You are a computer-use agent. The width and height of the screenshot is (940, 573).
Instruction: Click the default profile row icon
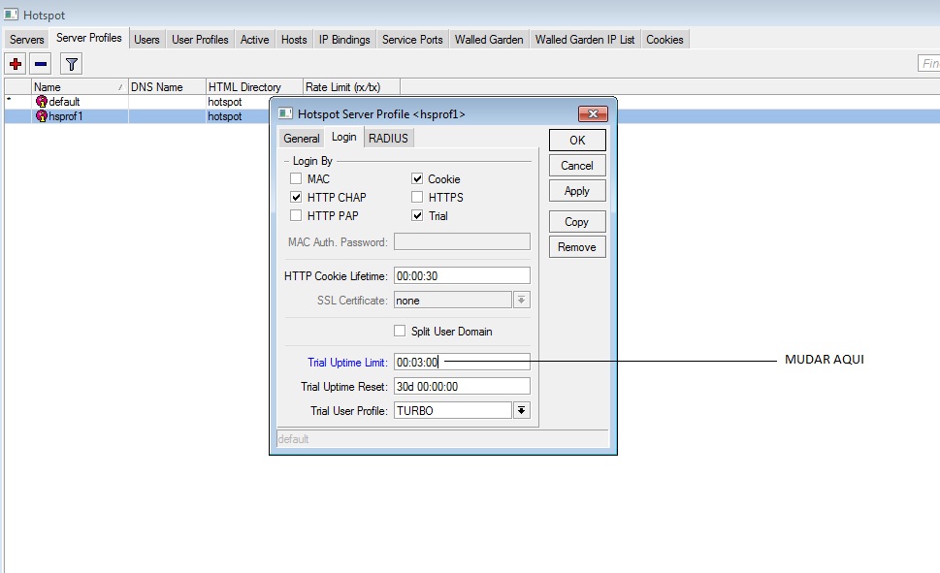(42, 101)
